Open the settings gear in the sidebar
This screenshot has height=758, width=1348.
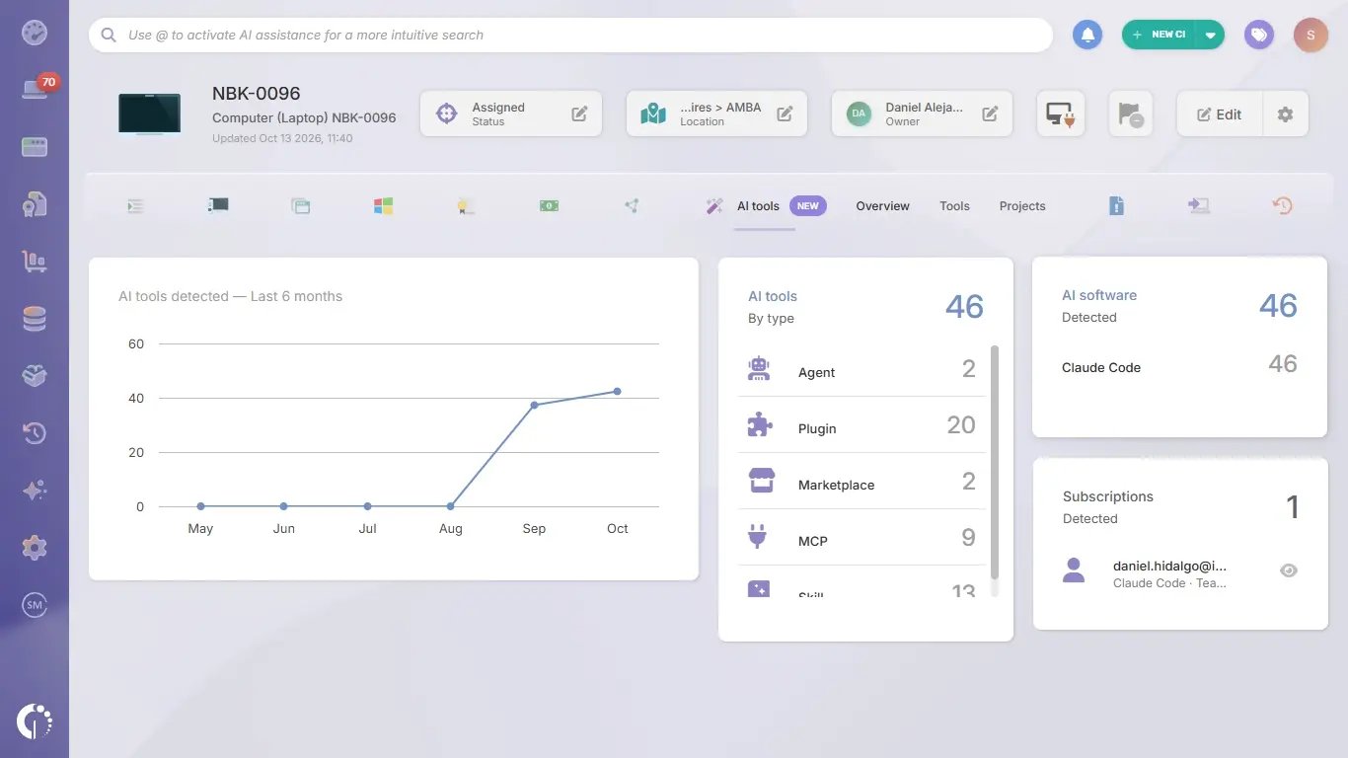[35, 548]
